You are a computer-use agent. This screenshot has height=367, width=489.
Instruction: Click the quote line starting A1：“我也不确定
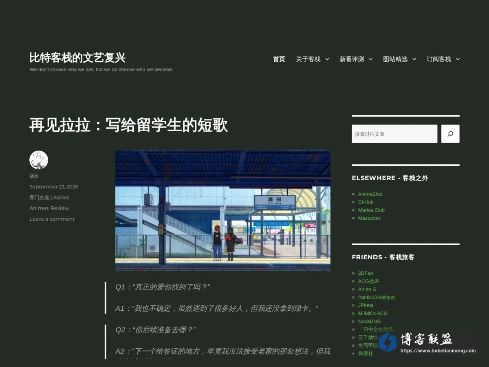(x=217, y=308)
